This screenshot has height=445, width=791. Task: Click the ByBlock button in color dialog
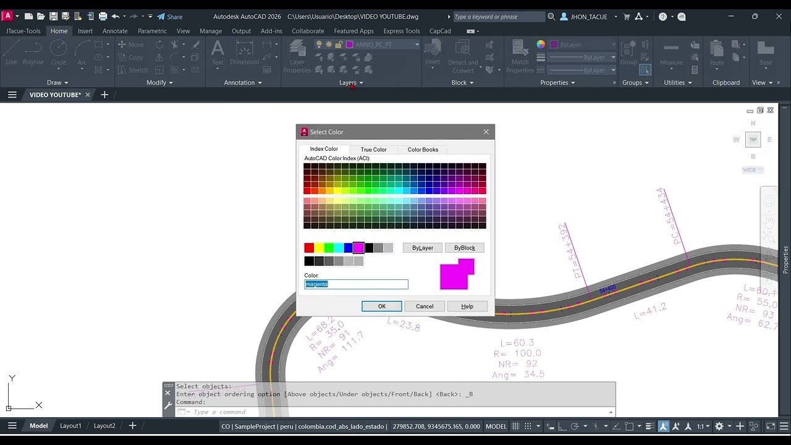(x=465, y=248)
